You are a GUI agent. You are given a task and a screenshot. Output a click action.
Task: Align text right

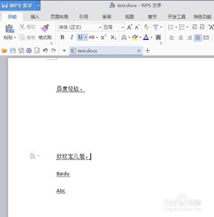tap(190, 38)
